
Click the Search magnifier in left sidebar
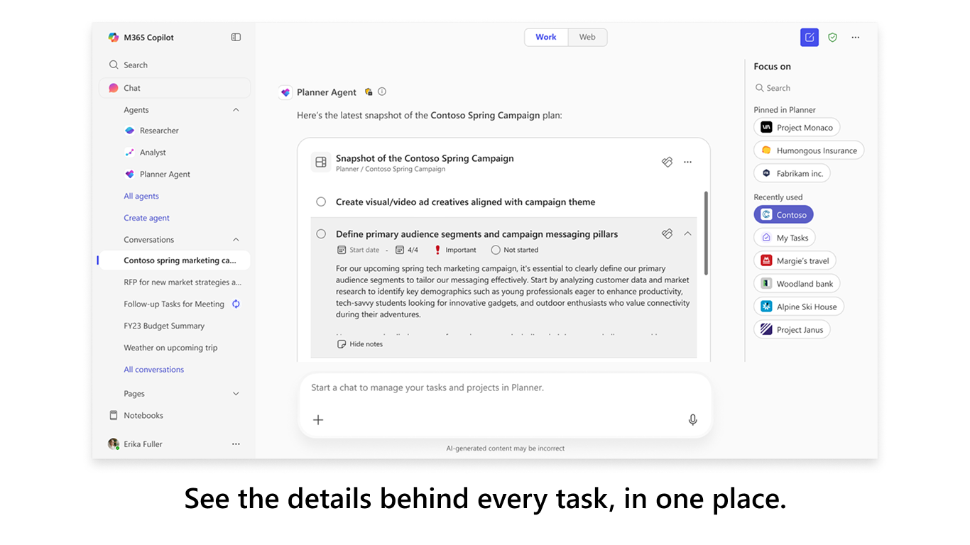click(x=114, y=65)
